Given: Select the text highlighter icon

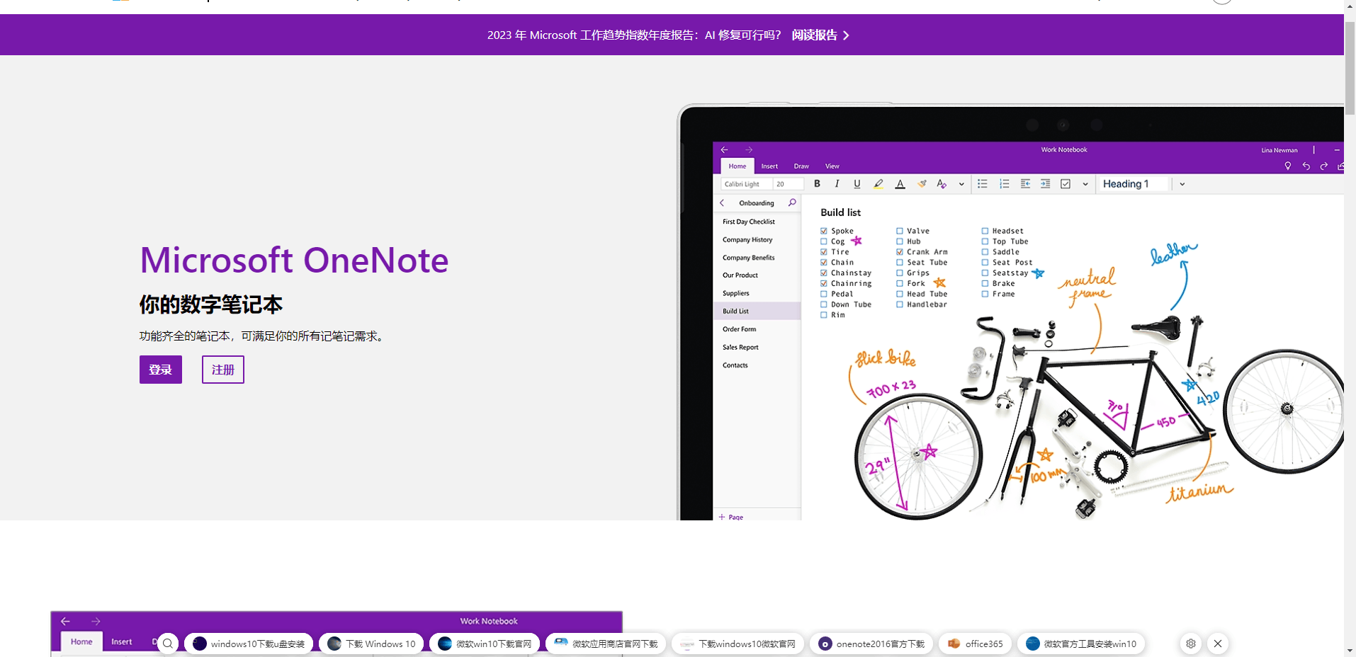Looking at the screenshot, I should [878, 183].
